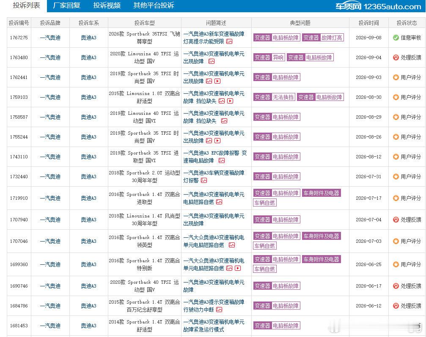This screenshot has height=337, width=426.
Task: Select date 2026-07-17
Action: coord(368,198)
